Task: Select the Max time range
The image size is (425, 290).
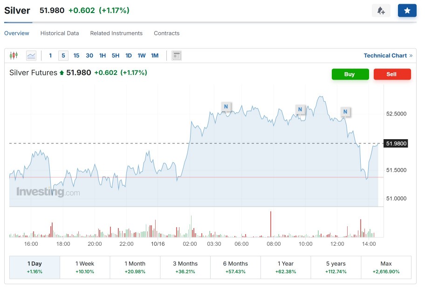Action: (x=386, y=267)
